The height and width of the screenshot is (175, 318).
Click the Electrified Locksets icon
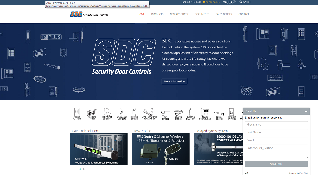[x=107, y=113]
